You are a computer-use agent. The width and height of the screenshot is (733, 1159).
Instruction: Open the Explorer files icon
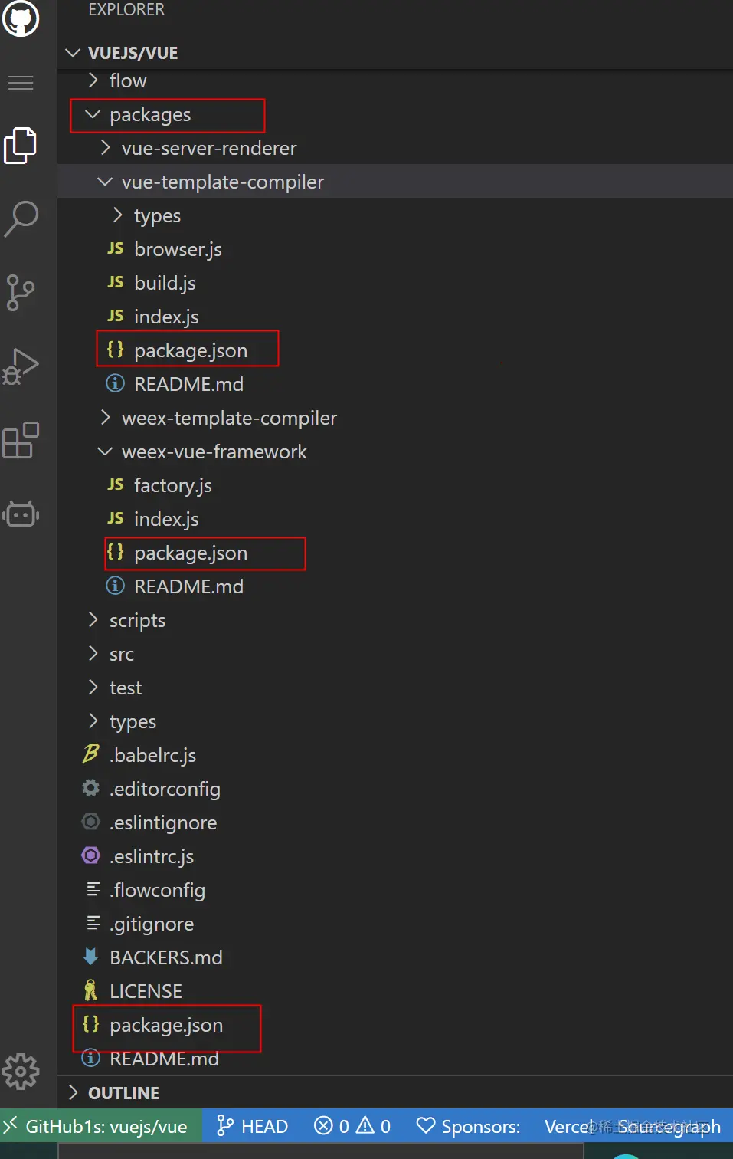point(21,146)
